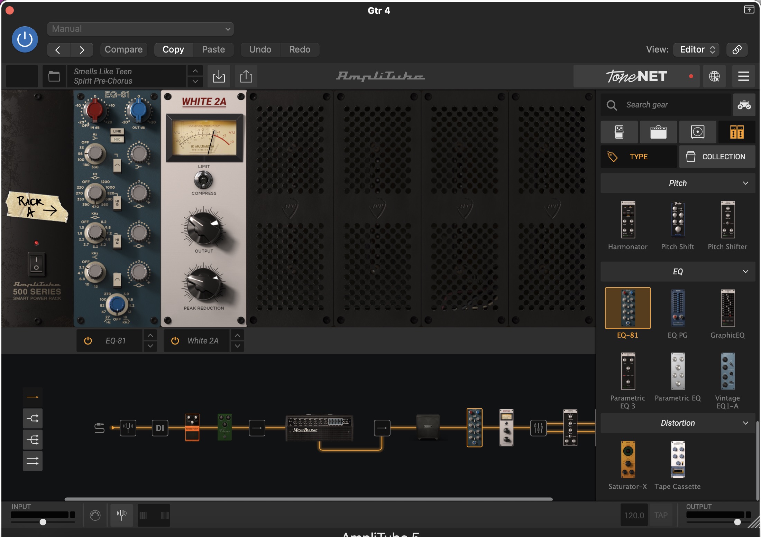
Task: Select the cabinets category tab
Action: click(x=697, y=132)
